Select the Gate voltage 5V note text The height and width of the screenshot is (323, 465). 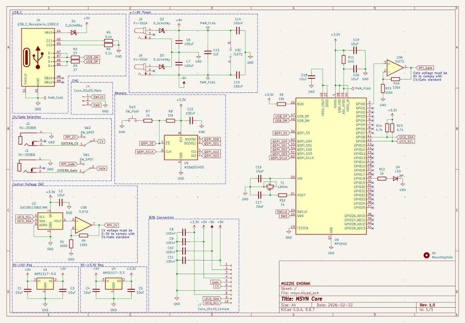(x=430, y=76)
